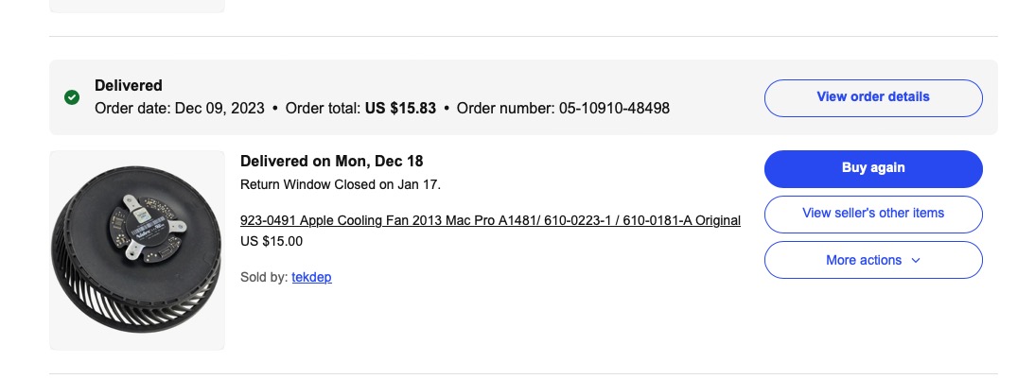Open View seller's other items
Viewport: 1017px width, 379px height.
click(x=872, y=214)
